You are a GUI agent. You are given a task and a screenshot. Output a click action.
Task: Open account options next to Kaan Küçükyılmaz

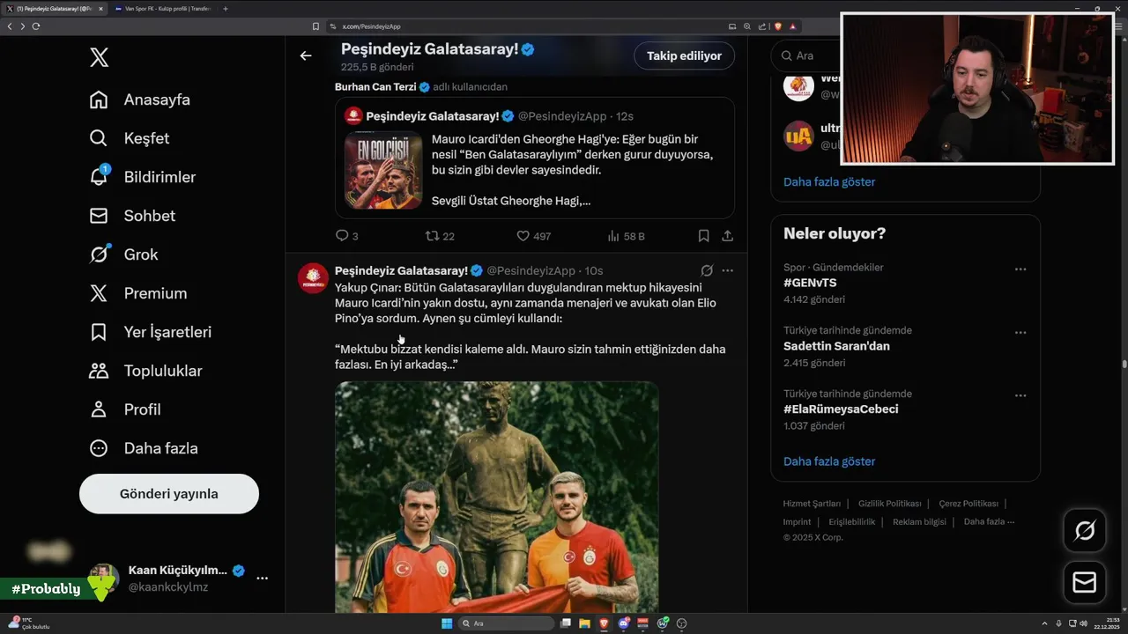pyautogui.click(x=262, y=578)
